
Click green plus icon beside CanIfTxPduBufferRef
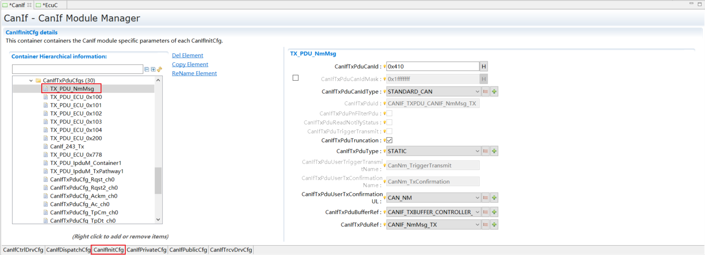(494, 212)
